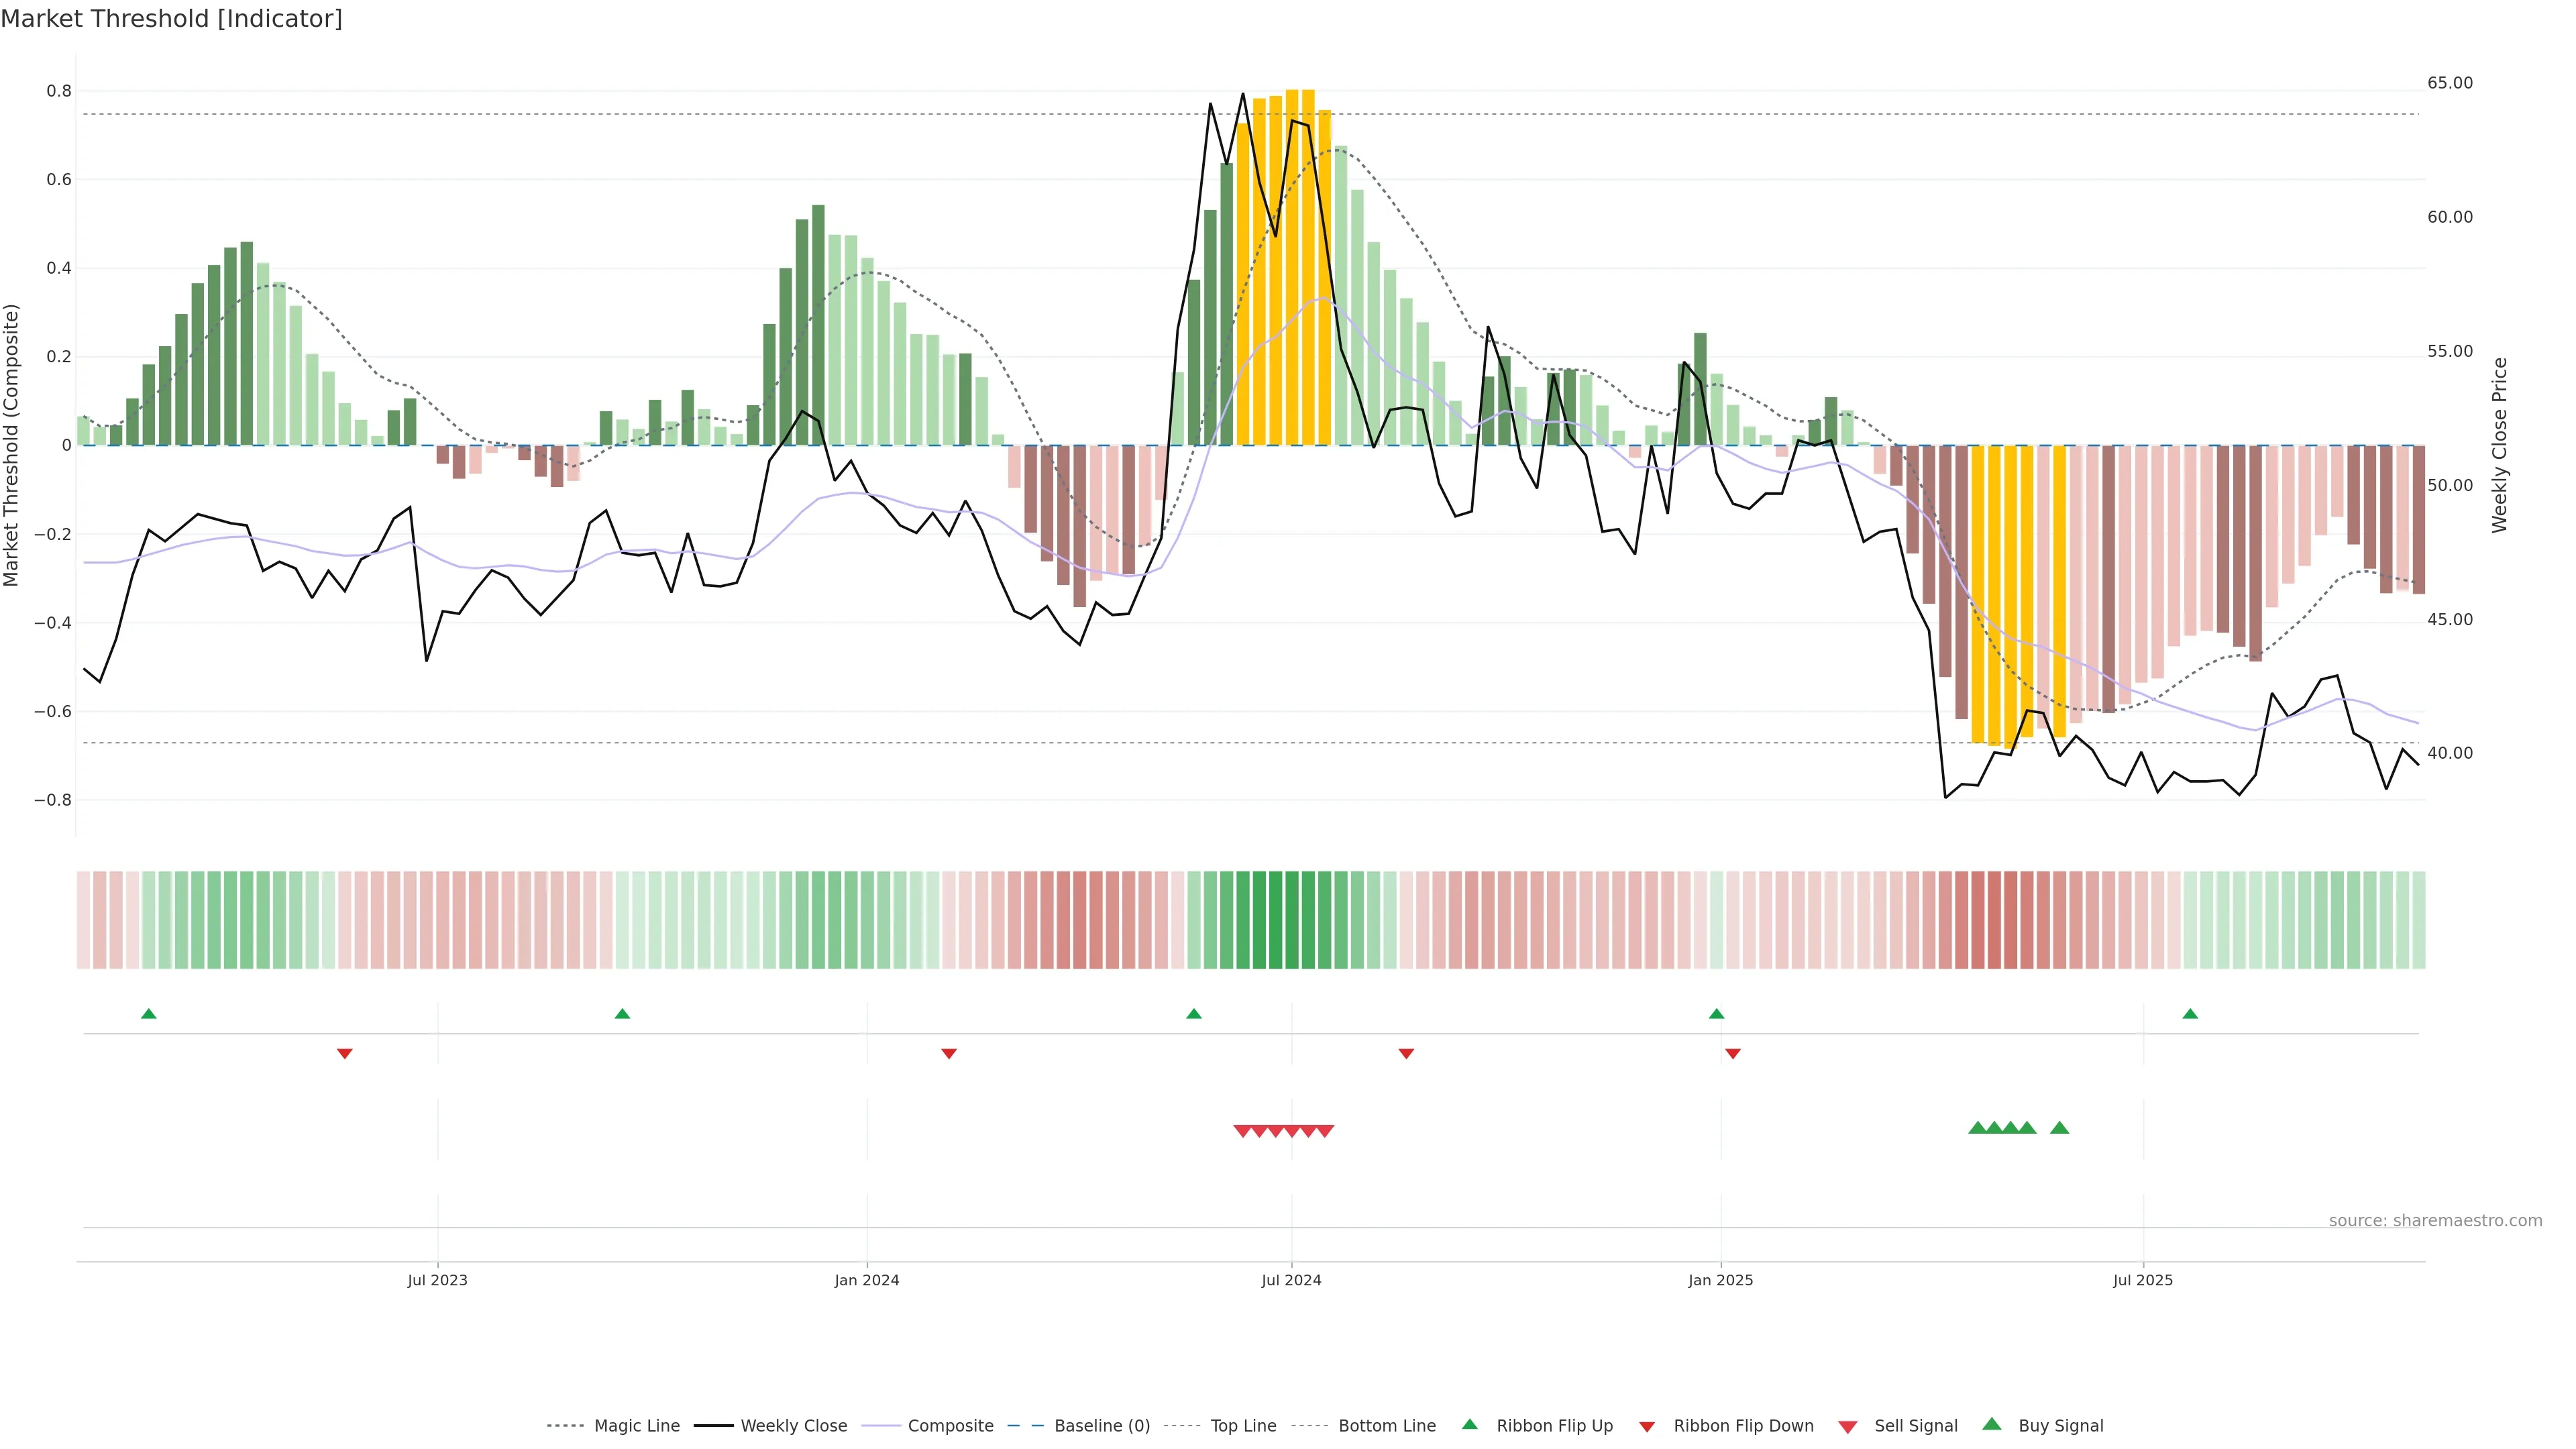Select the isolated rightmost green Buy Signal triangle
This screenshot has height=1449, width=2576.
point(2059,1128)
